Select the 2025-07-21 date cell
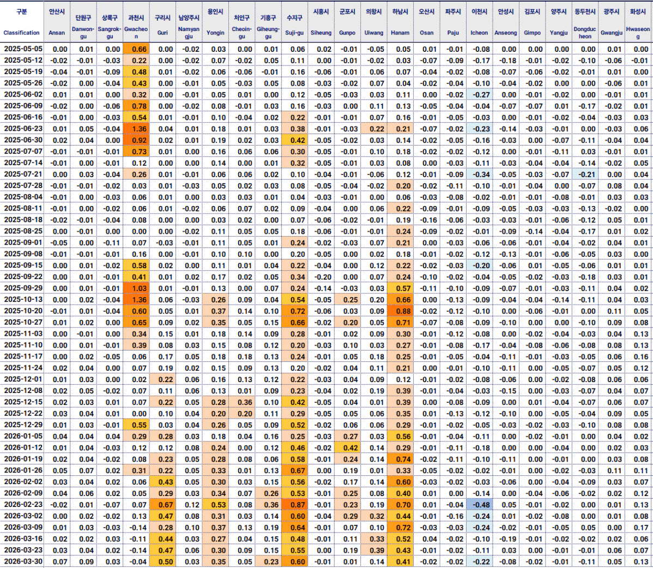Viewport: 653px width, 568px height. coord(22,174)
